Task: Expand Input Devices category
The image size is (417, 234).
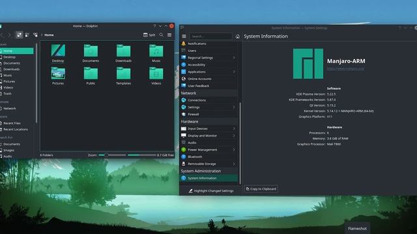Action: tap(208, 129)
